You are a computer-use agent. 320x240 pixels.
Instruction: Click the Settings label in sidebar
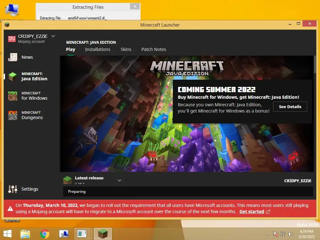30,189
